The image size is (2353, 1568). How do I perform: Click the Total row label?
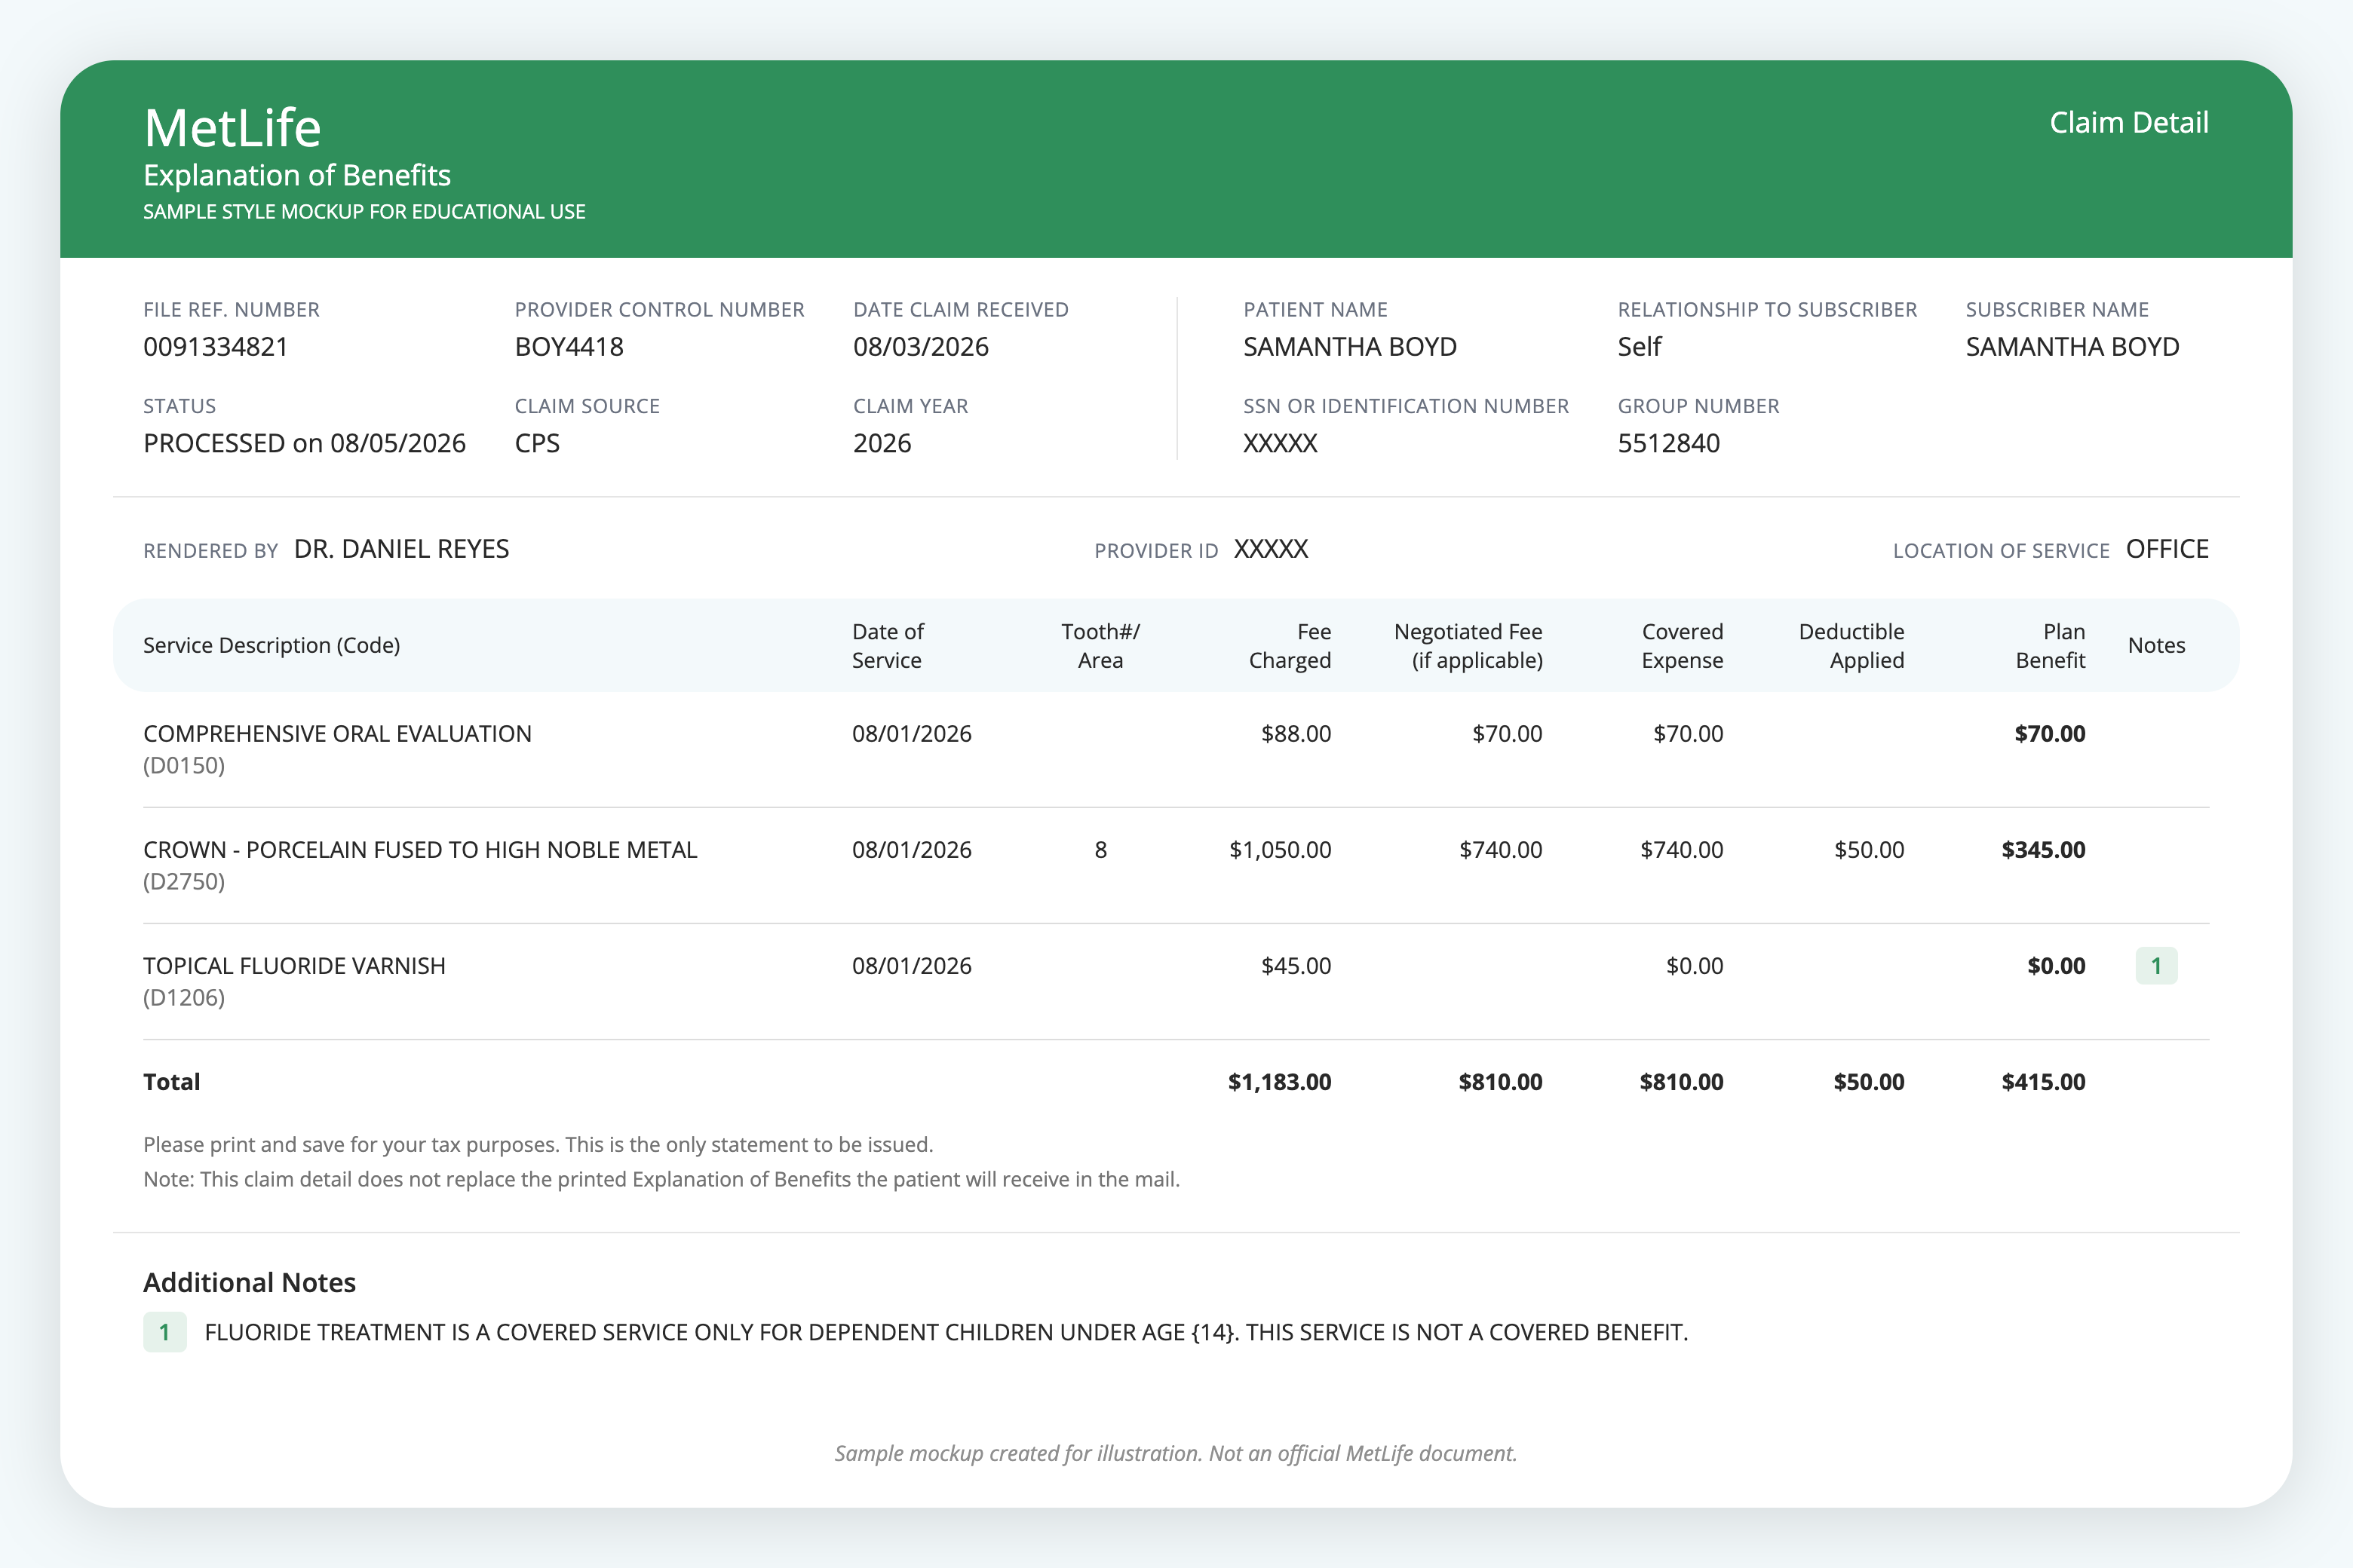tap(171, 1081)
